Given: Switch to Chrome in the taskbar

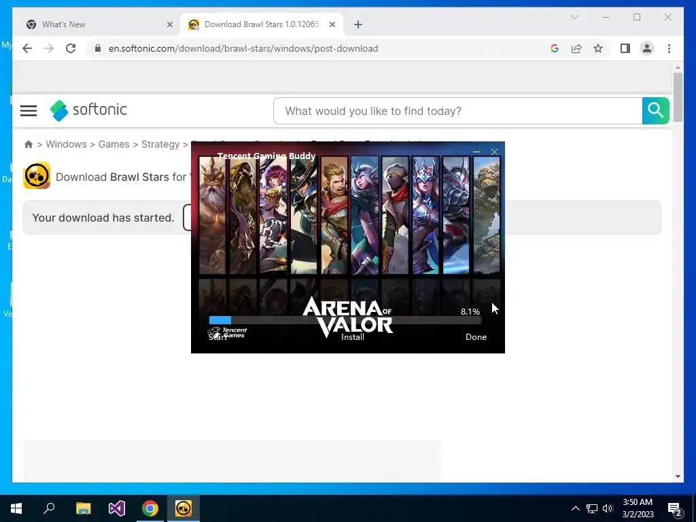Looking at the screenshot, I should tap(150, 508).
